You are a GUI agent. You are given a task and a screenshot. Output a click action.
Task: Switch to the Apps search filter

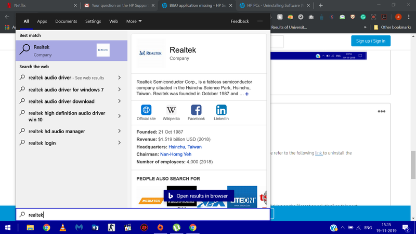coord(42,21)
